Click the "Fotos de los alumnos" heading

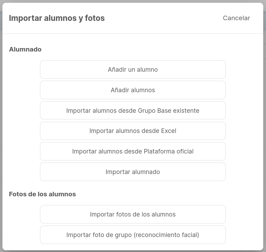pyautogui.click(x=42, y=194)
